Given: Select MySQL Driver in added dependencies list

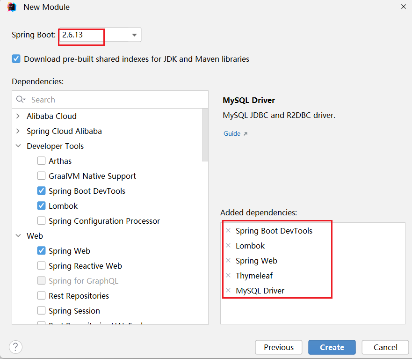Looking at the screenshot, I should [x=260, y=291].
